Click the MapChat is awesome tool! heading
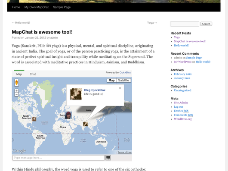This screenshot has height=171, width=228. click(x=42, y=32)
